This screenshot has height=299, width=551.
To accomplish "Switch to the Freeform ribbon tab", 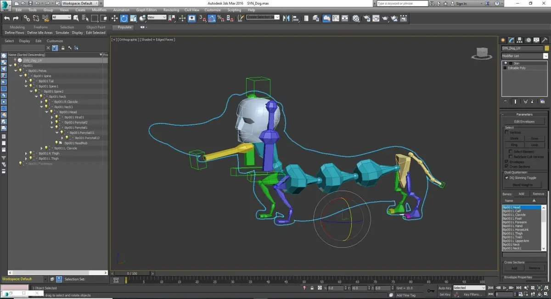I will tap(40, 27).
